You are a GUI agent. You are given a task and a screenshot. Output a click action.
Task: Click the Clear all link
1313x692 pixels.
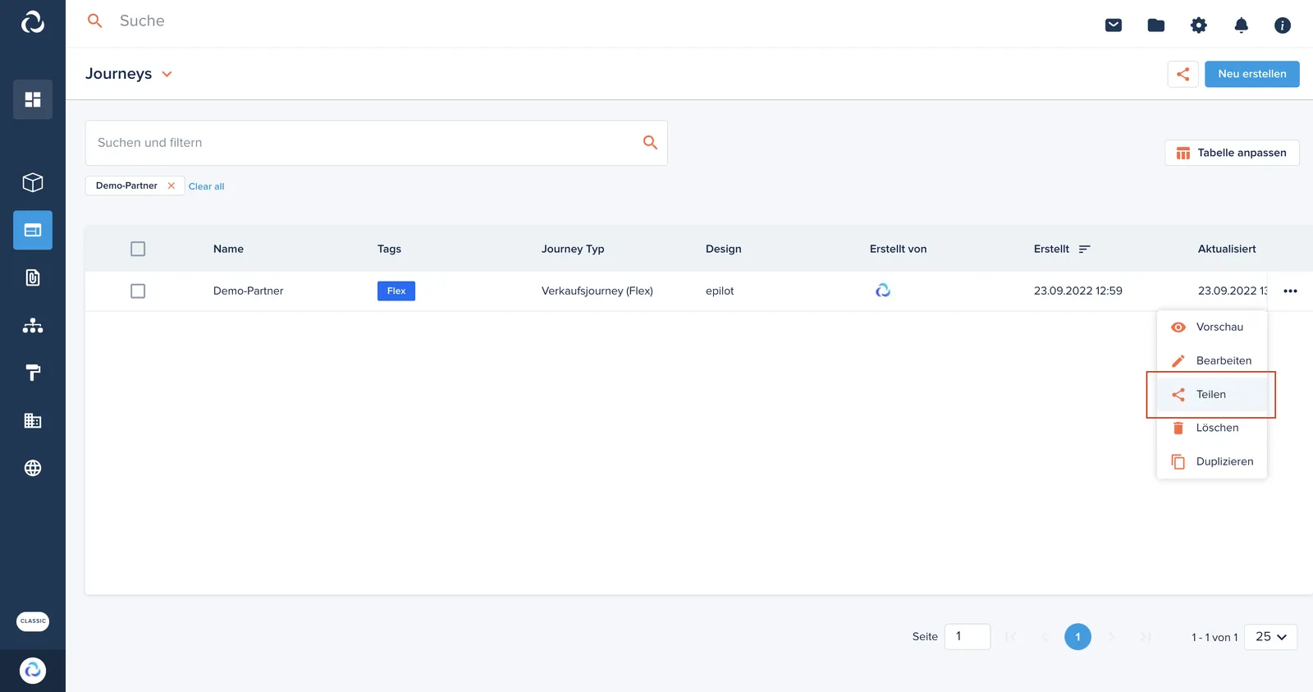[207, 186]
